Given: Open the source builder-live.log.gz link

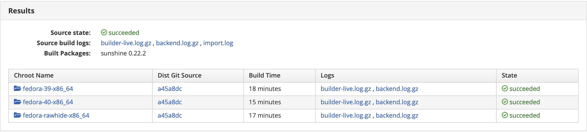Looking at the screenshot, I should pyautogui.click(x=126, y=43).
